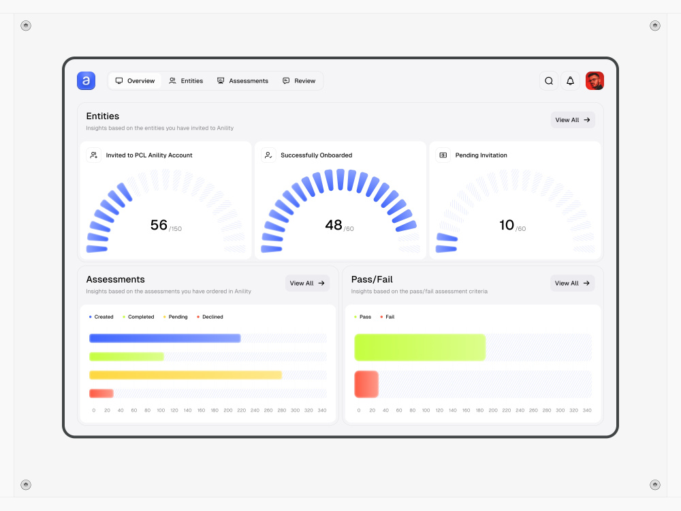681x511 pixels.
Task: Click the Pending Invitation card icon
Action: tap(443, 155)
